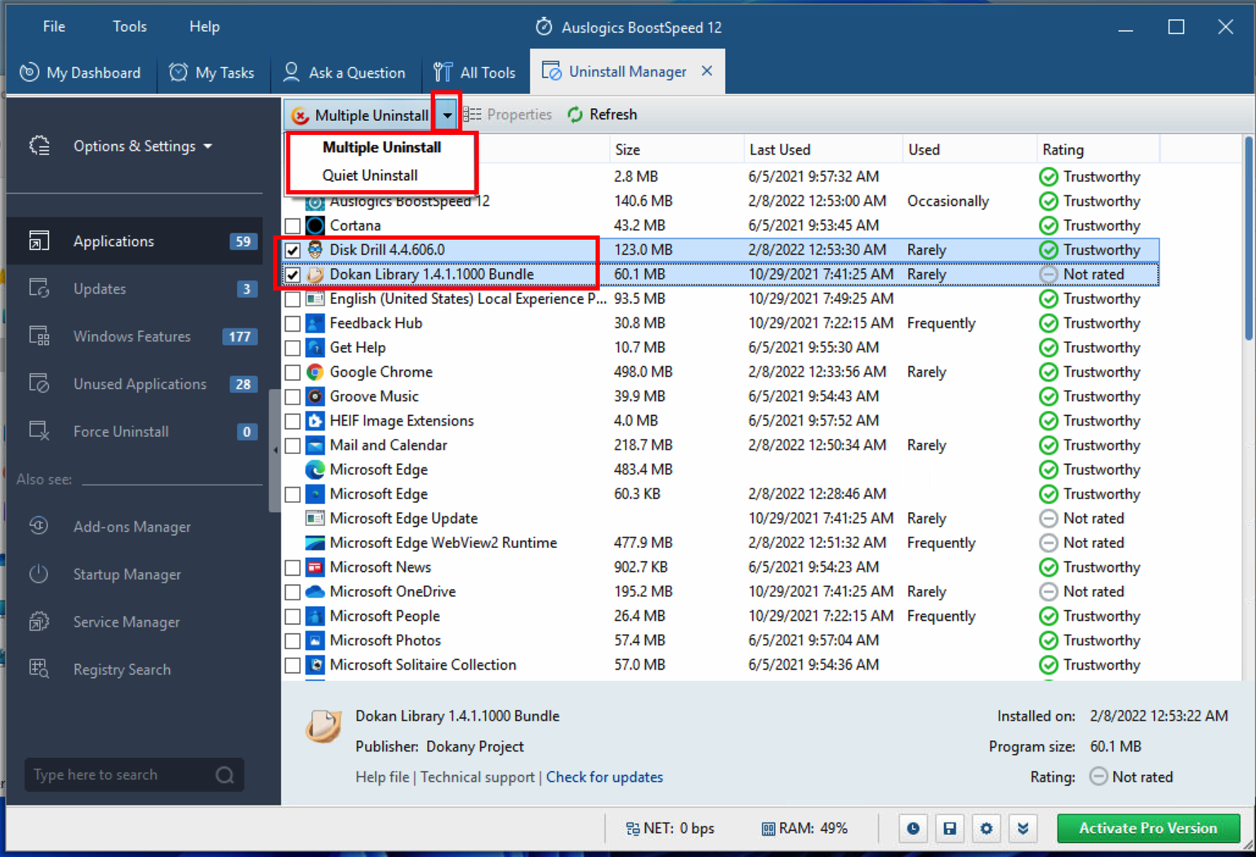Select the Microsoft Solitaire Collection row

click(x=721, y=665)
